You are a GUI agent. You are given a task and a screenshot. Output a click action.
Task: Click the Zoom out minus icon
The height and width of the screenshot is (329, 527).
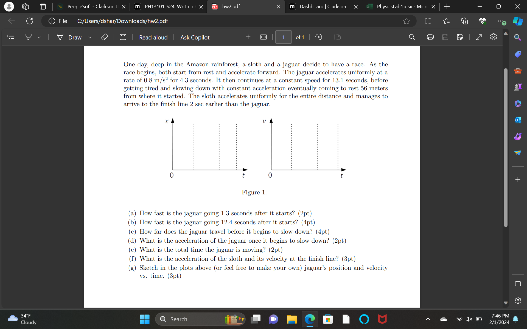coord(234,37)
